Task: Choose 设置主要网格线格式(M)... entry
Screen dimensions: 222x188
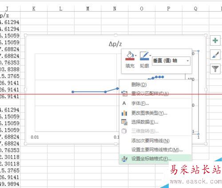Action: pos(155,150)
